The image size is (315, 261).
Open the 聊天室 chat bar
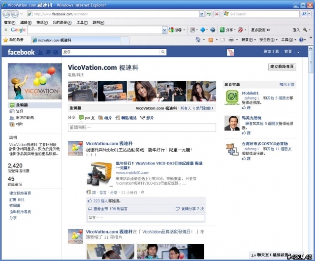tap(276, 255)
